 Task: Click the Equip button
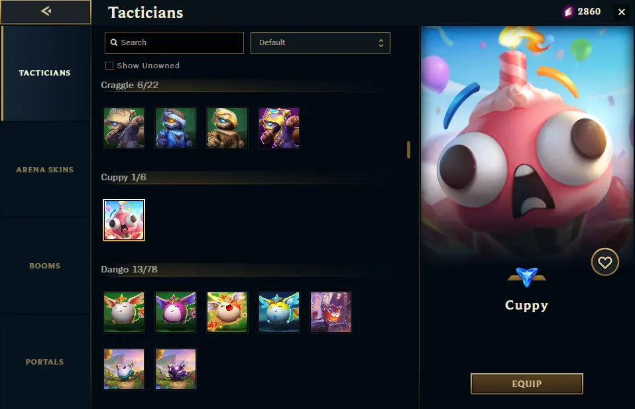(526, 384)
